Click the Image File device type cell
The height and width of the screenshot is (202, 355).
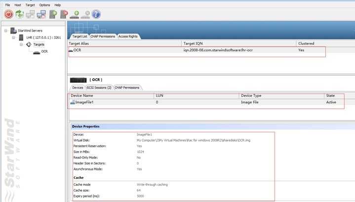click(250, 102)
